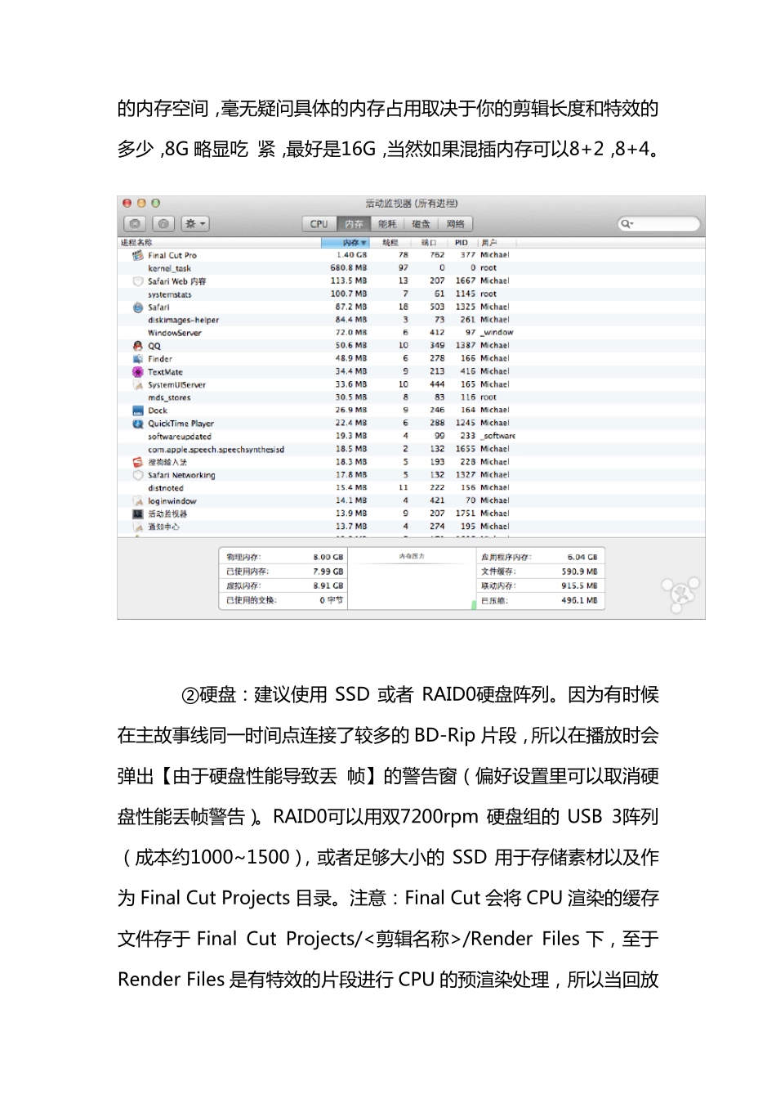Click the 应用程序内存 6.04 GB entry
Image resolution: width=776 pixels, height=1099 pixels.
(540, 557)
